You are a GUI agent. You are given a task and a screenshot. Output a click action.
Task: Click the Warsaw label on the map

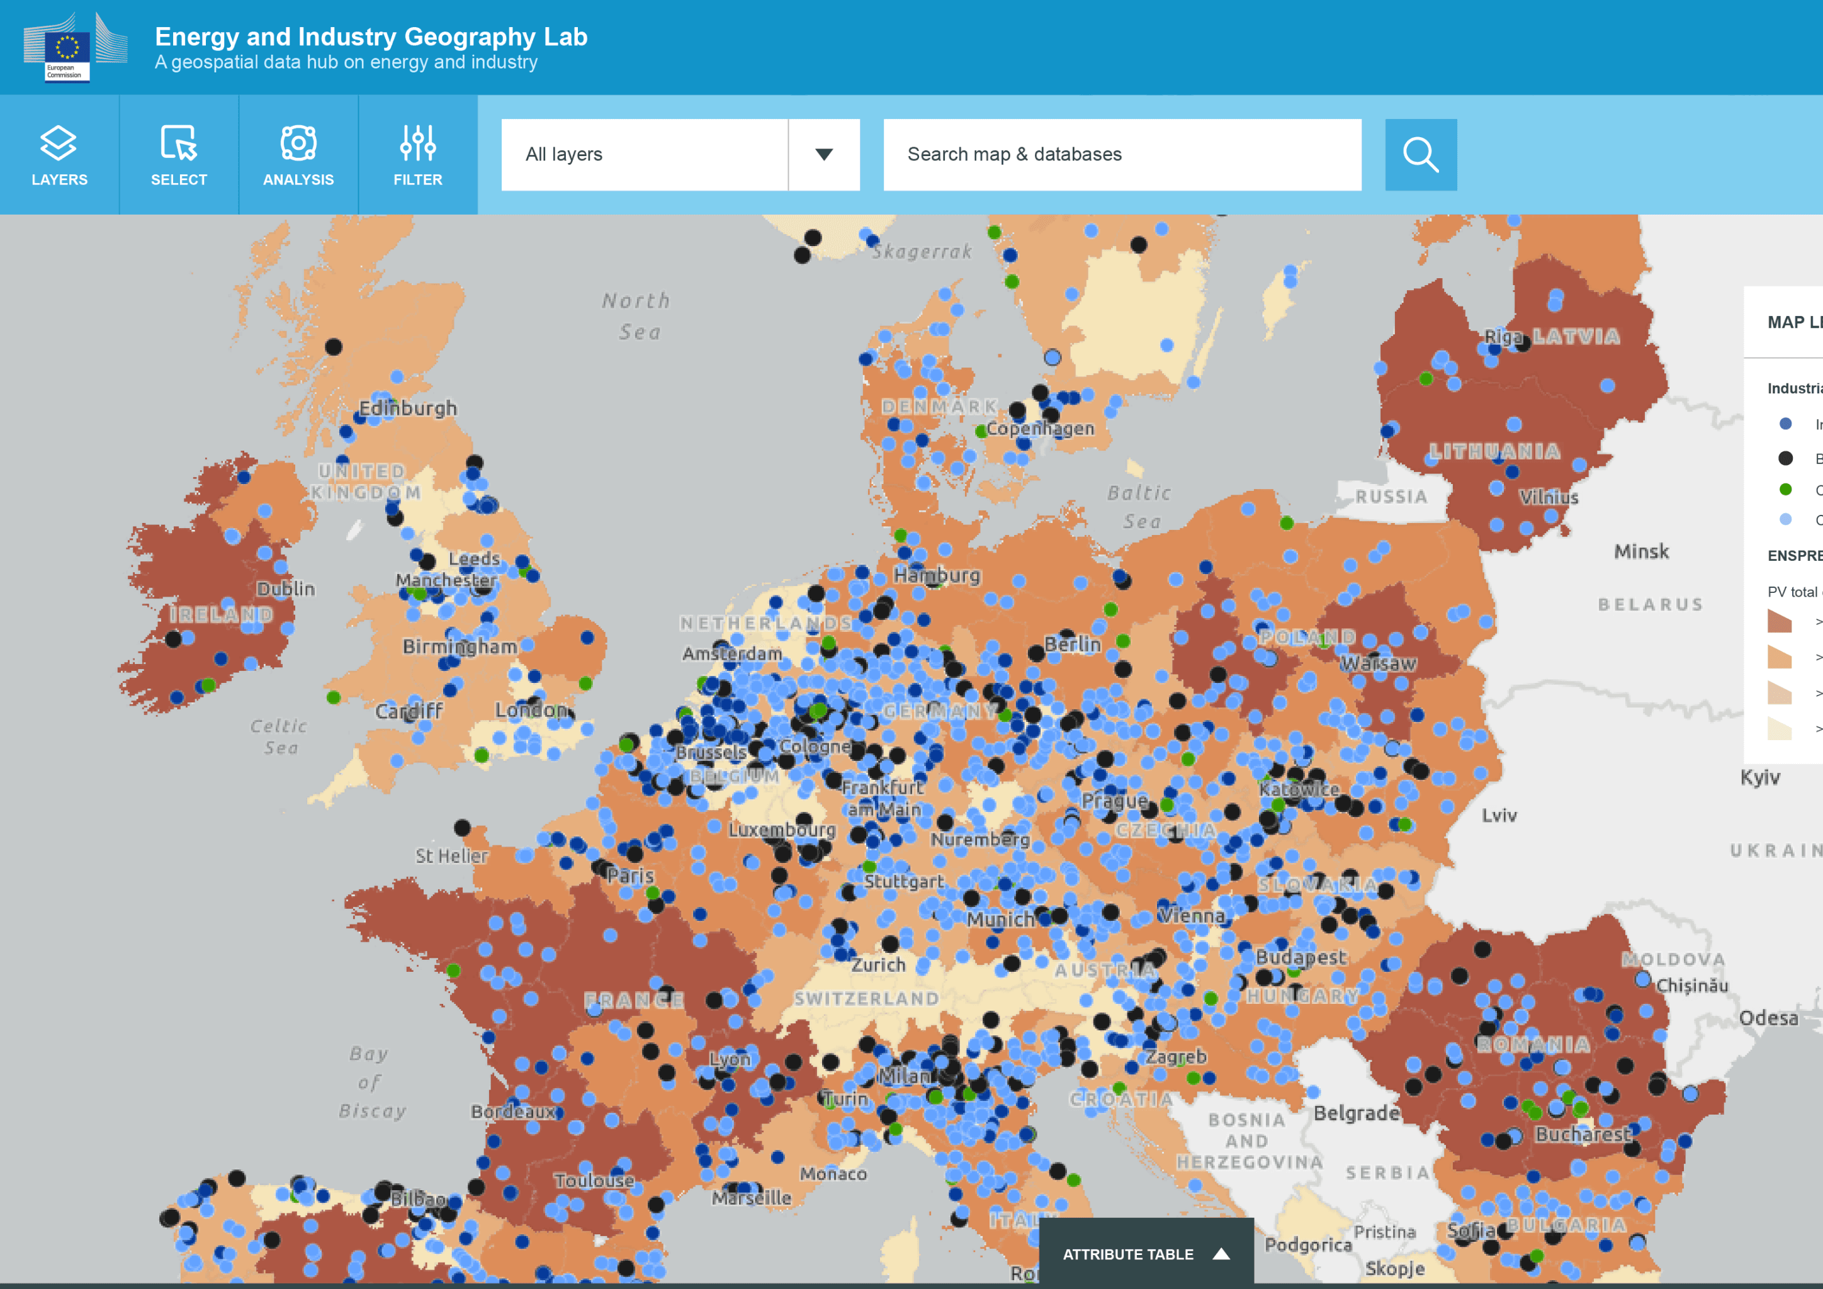tap(1379, 663)
